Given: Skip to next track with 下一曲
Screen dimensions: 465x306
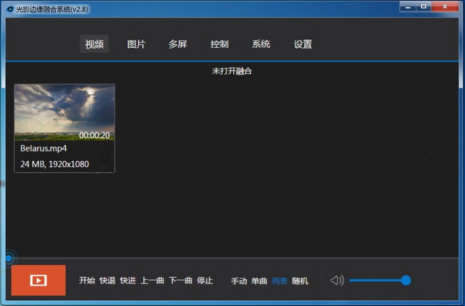Looking at the screenshot, I should click(x=181, y=280).
